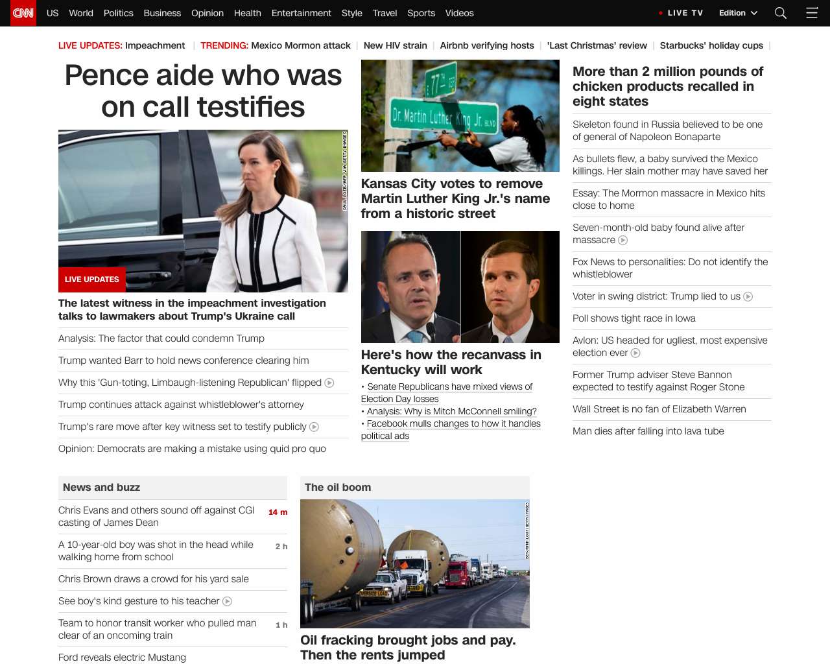This screenshot has height=664, width=830.
Task: Expand the Edition dropdown
Action: click(x=738, y=13)
